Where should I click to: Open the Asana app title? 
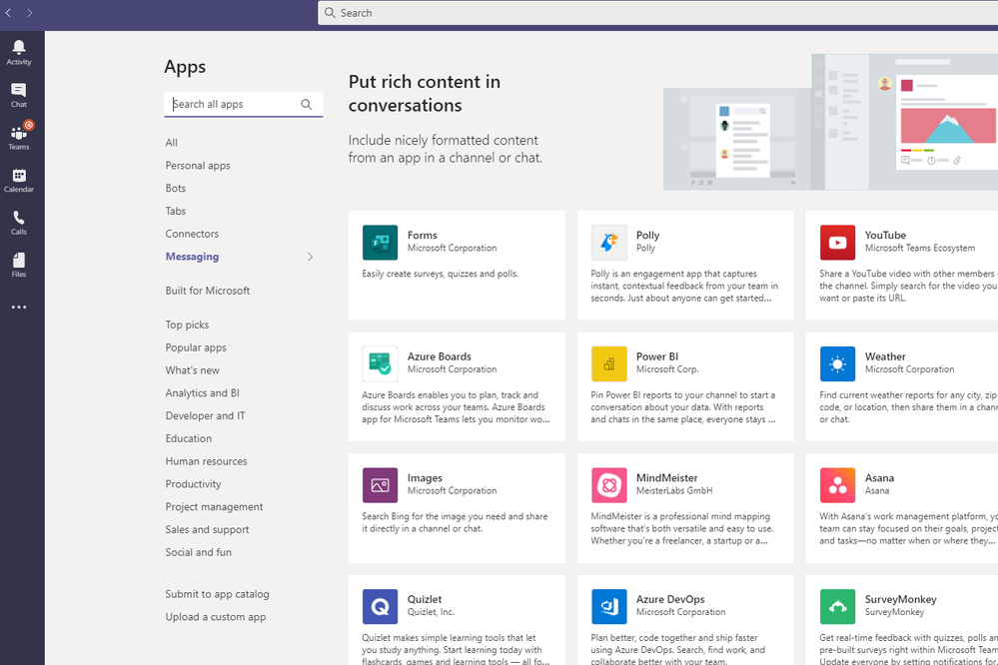(x=879, y=478)
